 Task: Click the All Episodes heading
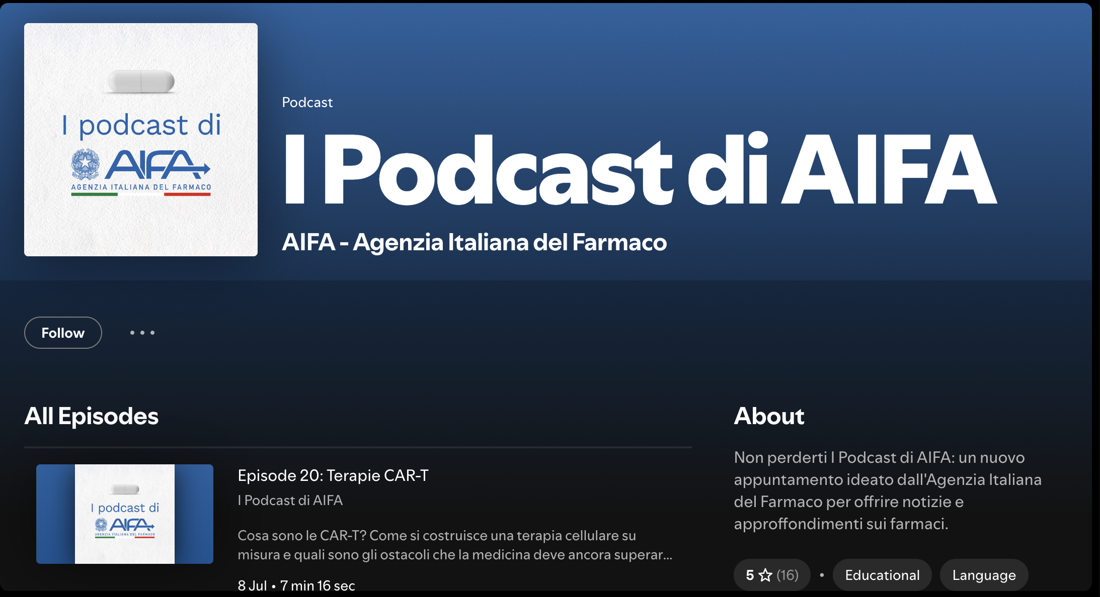(92, 416)
